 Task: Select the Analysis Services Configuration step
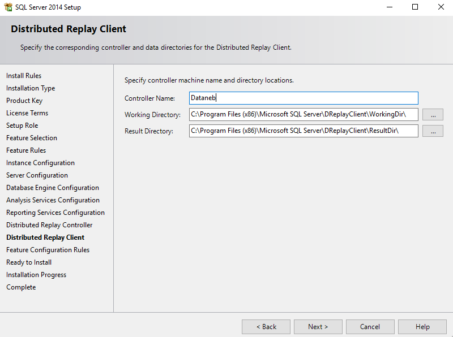coord(53,200)
